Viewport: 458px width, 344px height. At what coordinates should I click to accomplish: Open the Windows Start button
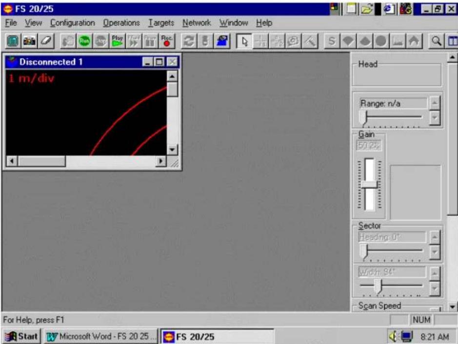(x=21, y=336)
